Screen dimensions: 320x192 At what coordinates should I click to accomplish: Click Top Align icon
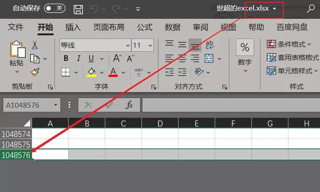point(169,43)
